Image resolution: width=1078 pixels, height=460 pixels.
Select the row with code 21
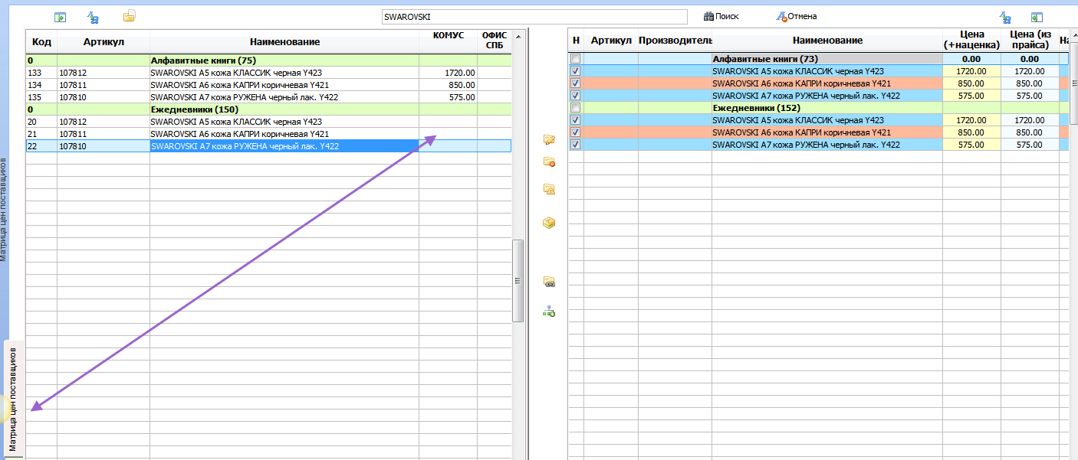tap(268, 133)
